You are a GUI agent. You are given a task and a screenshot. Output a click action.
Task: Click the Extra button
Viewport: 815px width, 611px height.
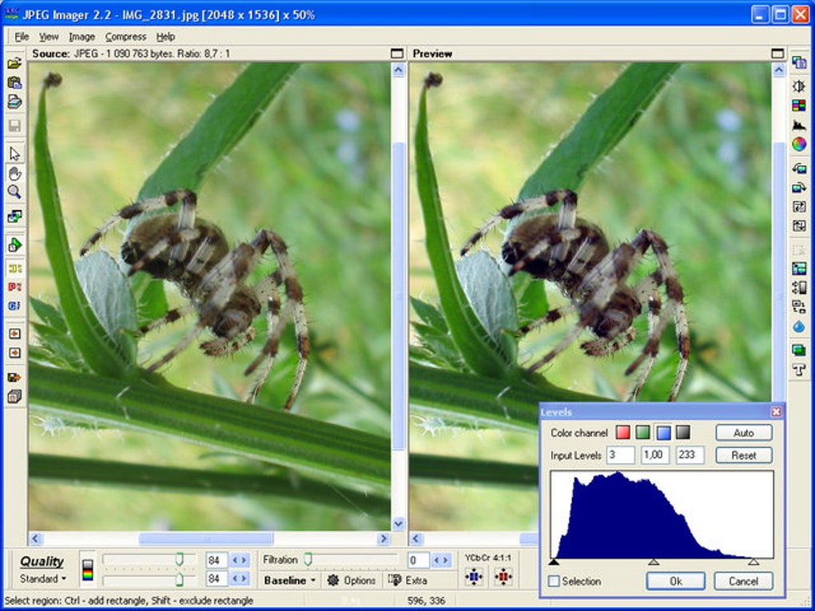tap(408, 580)
